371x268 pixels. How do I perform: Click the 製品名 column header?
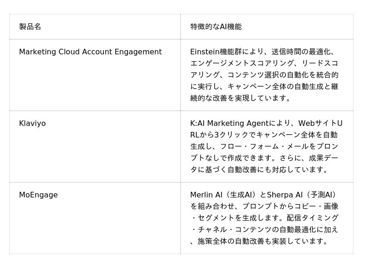(30, 27)
